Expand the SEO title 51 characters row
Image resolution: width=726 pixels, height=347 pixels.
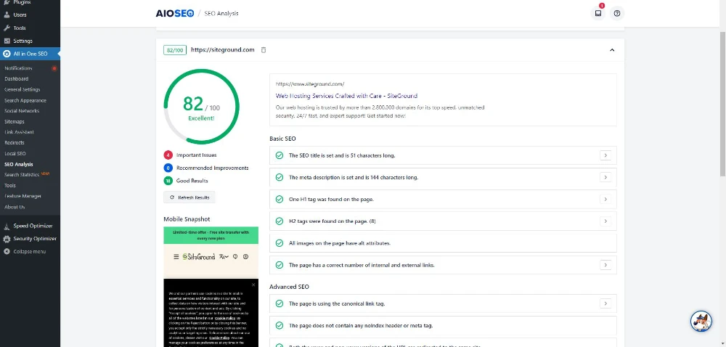coord(605,155)
